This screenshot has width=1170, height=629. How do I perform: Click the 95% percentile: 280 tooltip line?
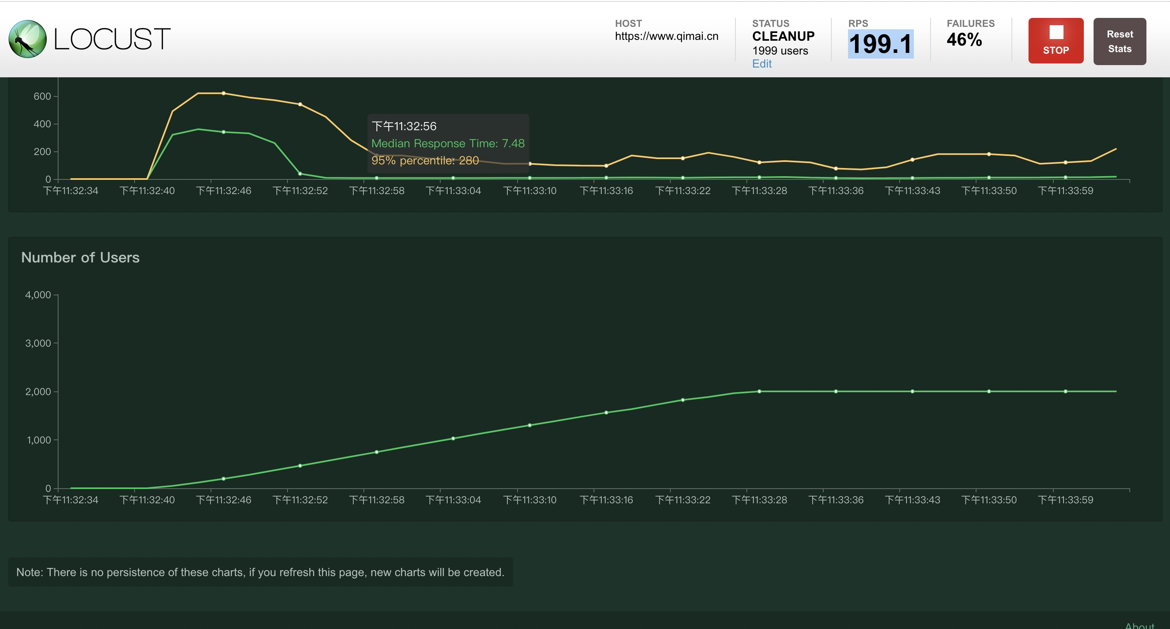tap(425, 160)
